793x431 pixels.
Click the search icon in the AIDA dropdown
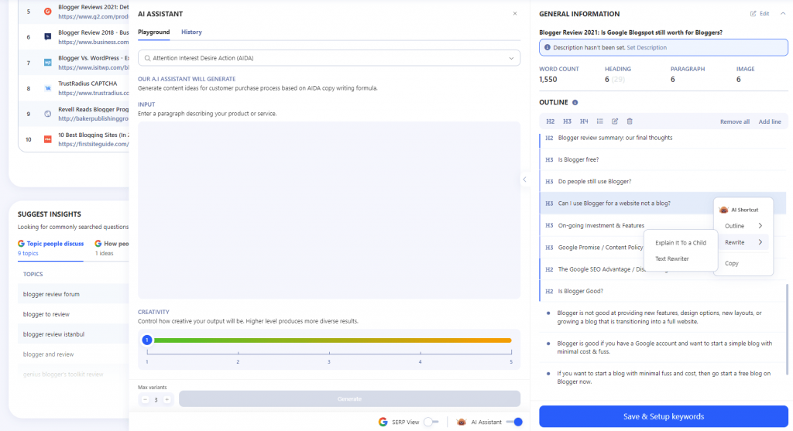click(x=147, y=58)
